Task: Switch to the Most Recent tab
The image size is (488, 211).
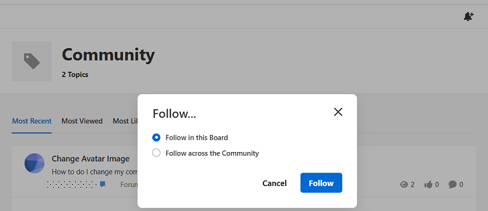Action: click(32, 121)
